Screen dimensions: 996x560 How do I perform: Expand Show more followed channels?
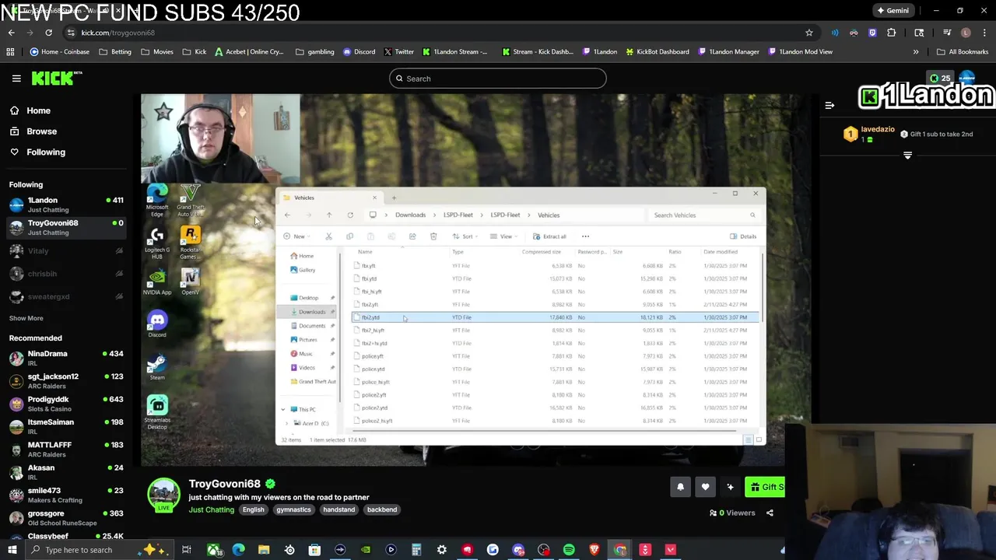26,318
